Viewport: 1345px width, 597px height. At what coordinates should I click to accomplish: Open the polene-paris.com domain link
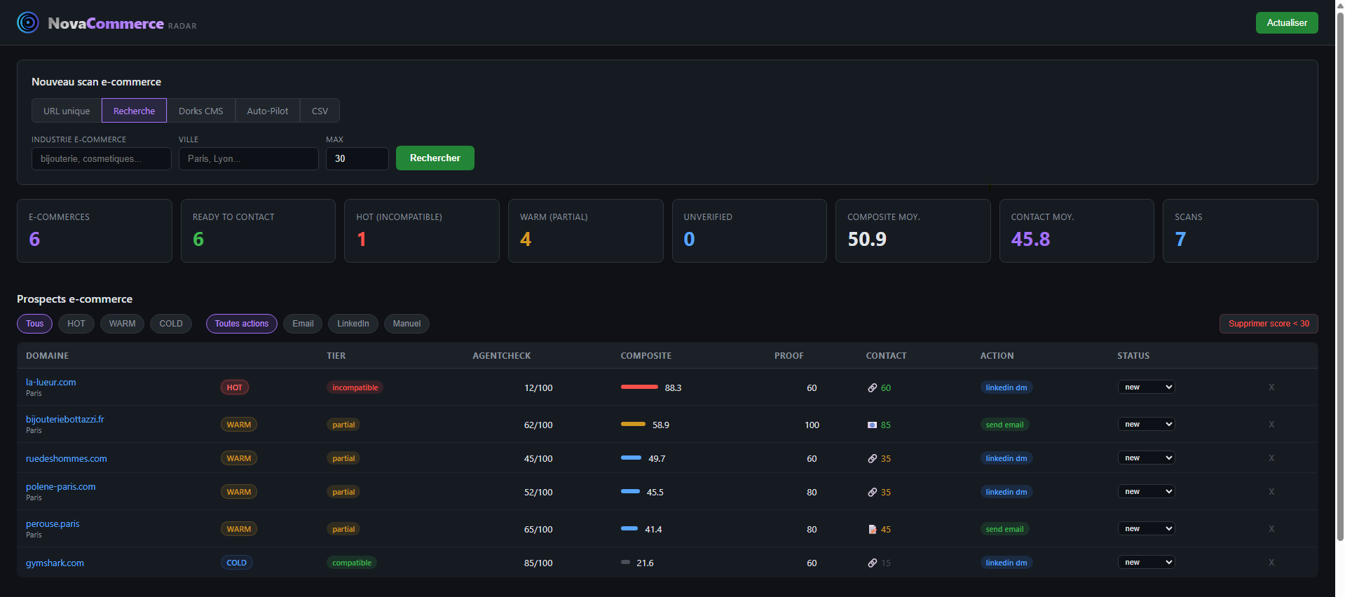click(60, 487)
